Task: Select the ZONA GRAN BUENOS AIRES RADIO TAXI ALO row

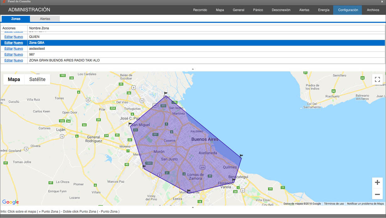Action: click(64, 60)
